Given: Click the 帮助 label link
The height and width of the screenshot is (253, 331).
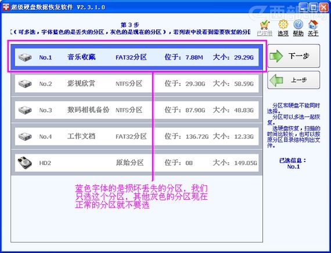Looking at the screenshot, I should click(298, 33).
